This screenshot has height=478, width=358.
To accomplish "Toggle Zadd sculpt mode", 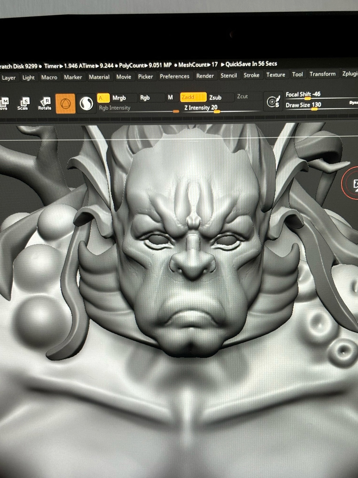I will 193,97.
